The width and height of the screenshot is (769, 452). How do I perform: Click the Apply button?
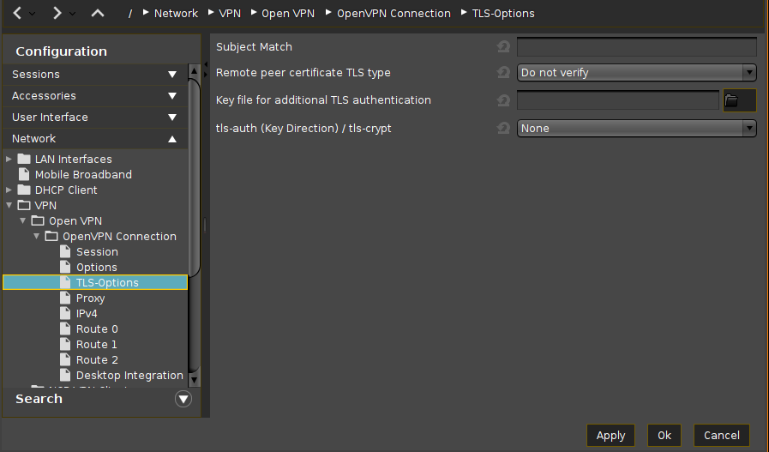click(x=610, y=435)
